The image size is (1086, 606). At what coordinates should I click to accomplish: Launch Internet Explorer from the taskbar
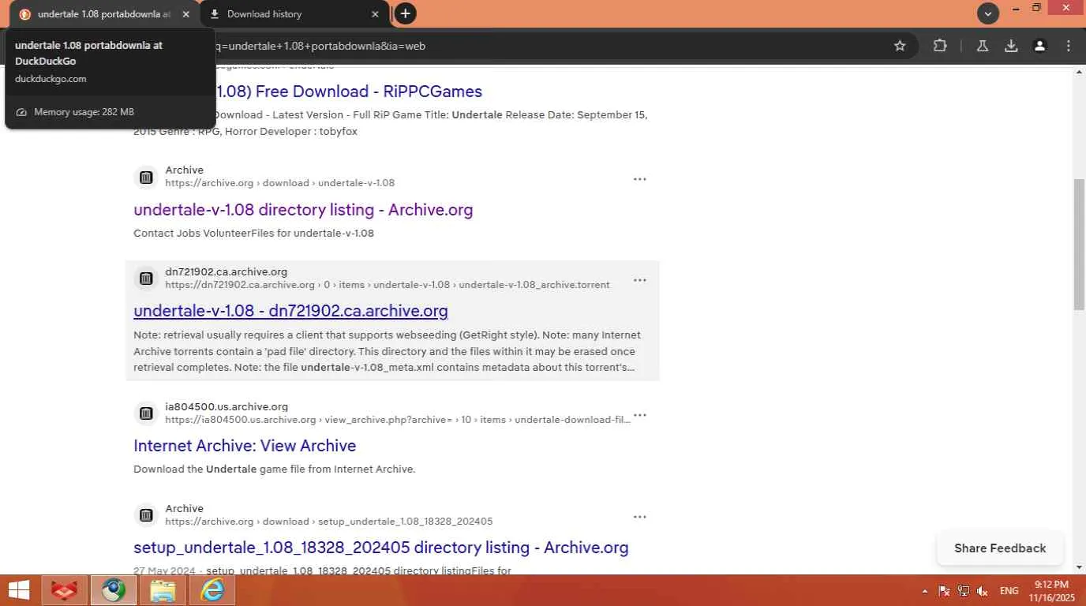click(212, 590)
